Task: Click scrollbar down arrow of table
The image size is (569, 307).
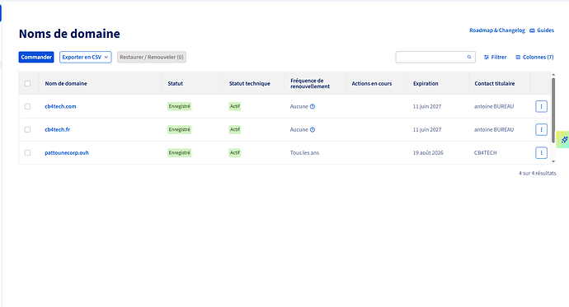Action: point(553,161)
